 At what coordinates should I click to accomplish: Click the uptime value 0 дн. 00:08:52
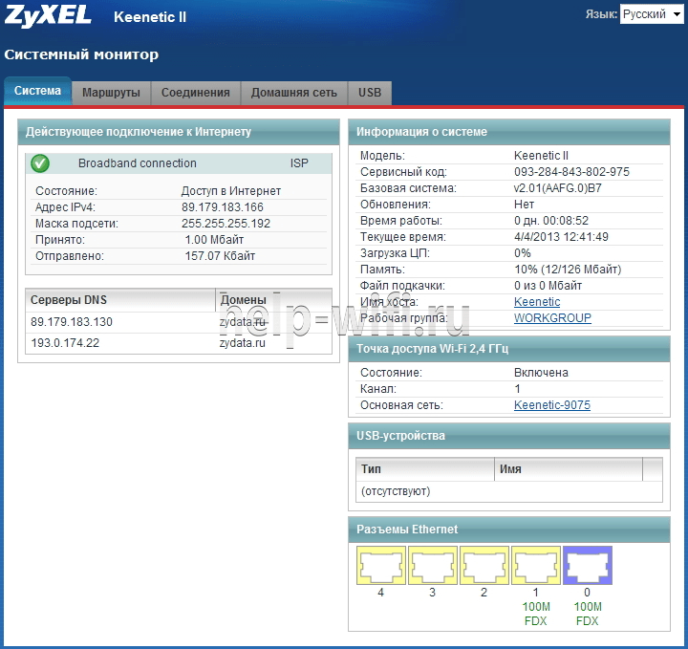(551, 220)
